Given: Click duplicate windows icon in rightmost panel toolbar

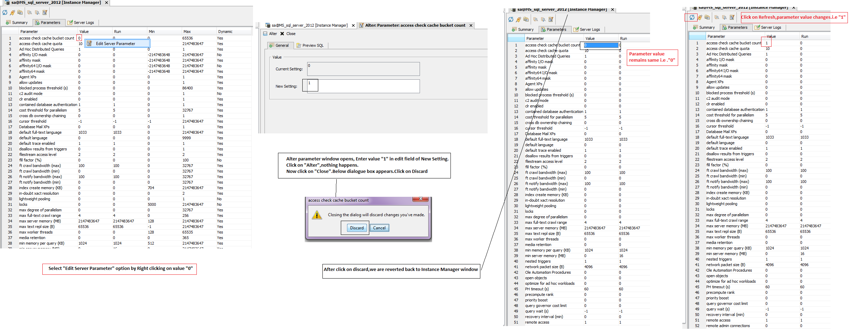Looking at the screenshot, I should pos(707,17).
